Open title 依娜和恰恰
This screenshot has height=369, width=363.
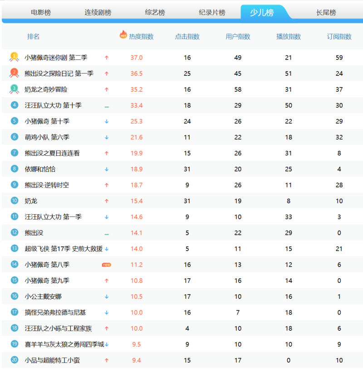point(40,169)
